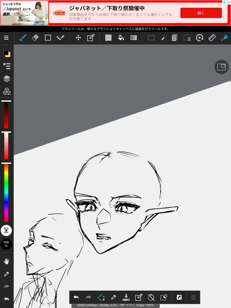This screenshot has width=231, height=308.
Task: Click Undo arrow in left sidebar
Action: tap(6, 299)
